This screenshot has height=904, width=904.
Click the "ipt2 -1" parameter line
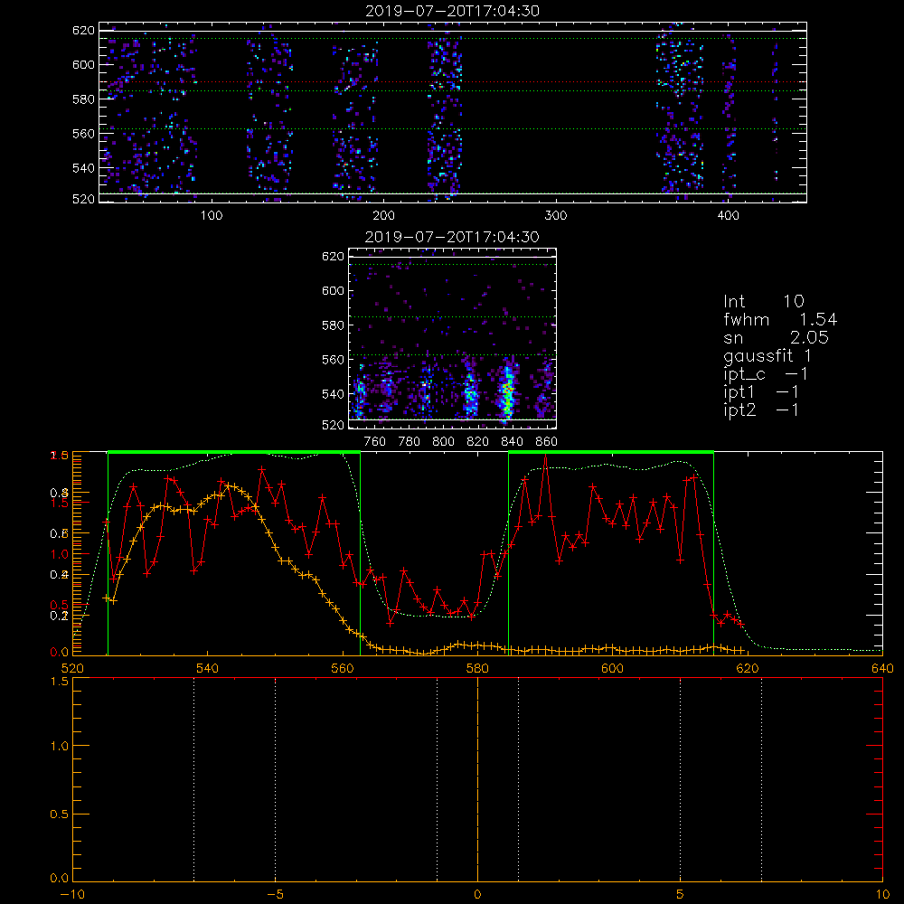[x=761, y=410]
